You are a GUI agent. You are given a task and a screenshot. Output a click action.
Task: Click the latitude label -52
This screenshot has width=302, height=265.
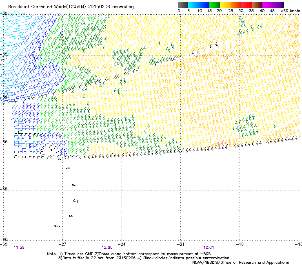[x=4, y=54]
